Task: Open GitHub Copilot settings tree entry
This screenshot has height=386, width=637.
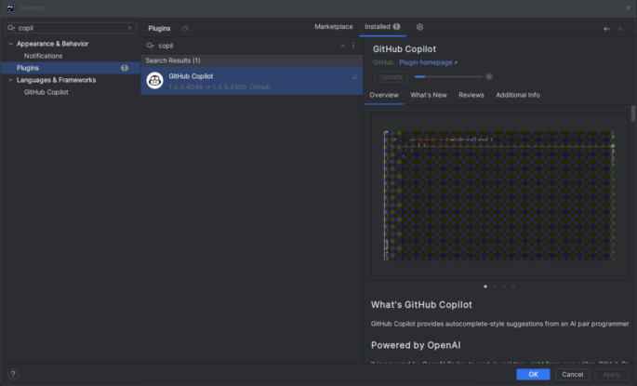Action: 46,92
